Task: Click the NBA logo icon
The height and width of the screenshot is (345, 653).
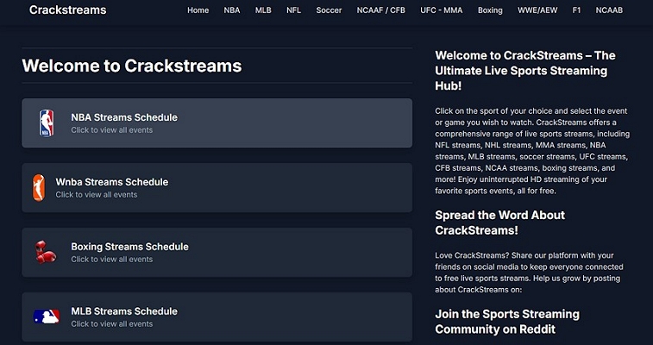Action: pos(47,123)
